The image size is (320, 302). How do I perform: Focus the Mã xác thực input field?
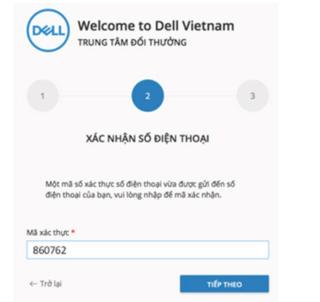coord(148,250)
